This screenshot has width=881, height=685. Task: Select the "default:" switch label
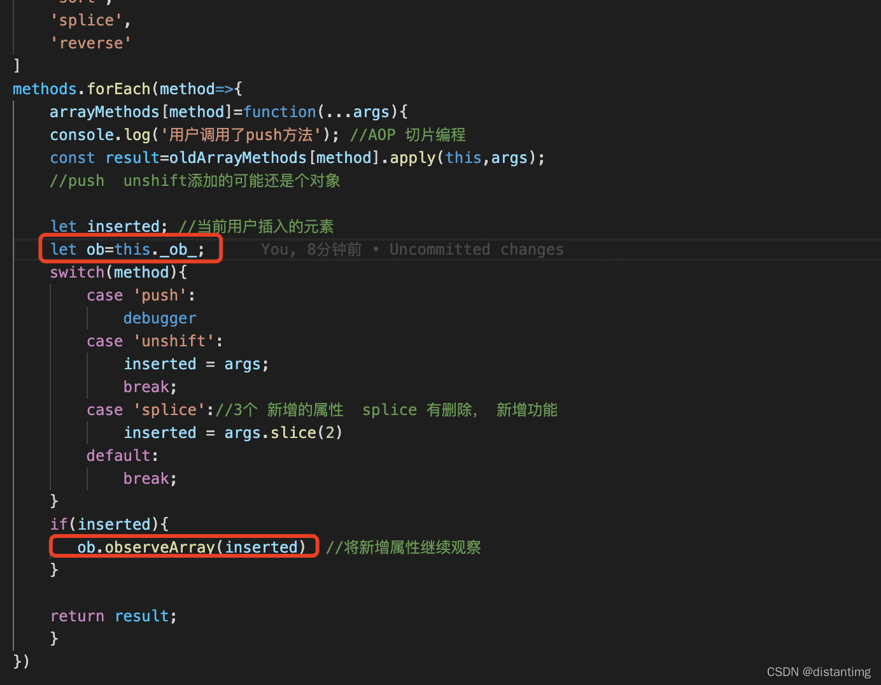tap(122, 455)
